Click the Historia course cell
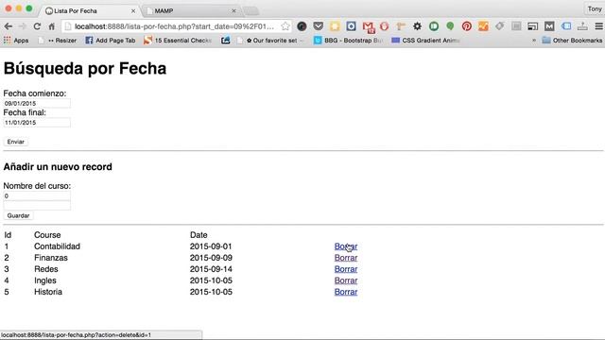This screenshot has width=605, height=340. click(x=48, y=292)
